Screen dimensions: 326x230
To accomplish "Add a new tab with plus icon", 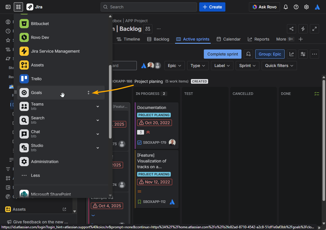I will pyautogui.click(x=301, y=39).
